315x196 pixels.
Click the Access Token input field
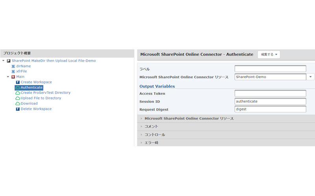(270, 93)
